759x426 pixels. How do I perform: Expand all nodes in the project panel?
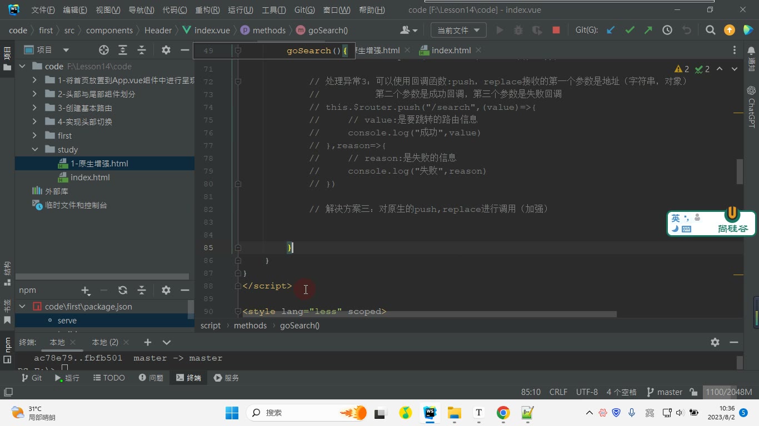pos(123,50)
